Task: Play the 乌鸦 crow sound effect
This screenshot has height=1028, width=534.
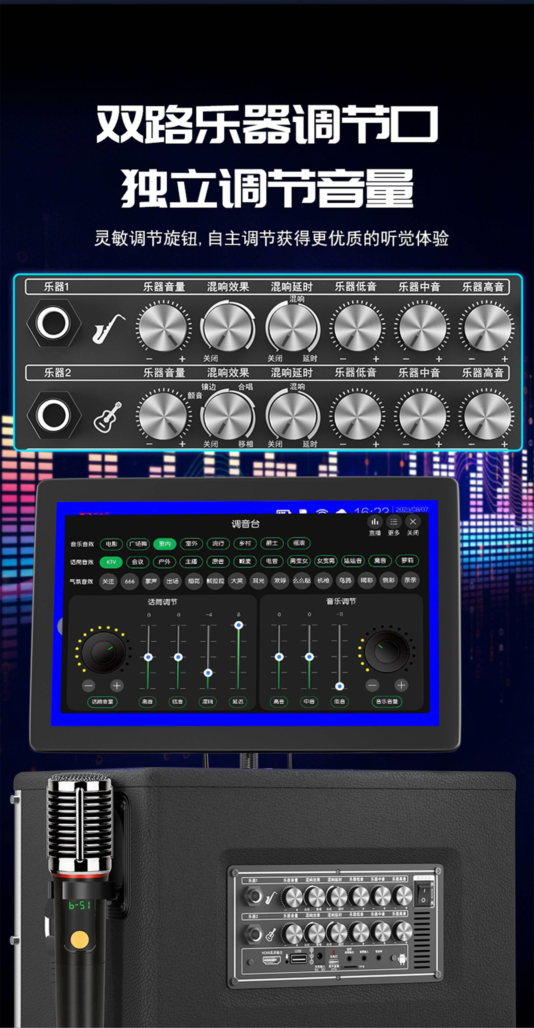Action: click(345, 581)
